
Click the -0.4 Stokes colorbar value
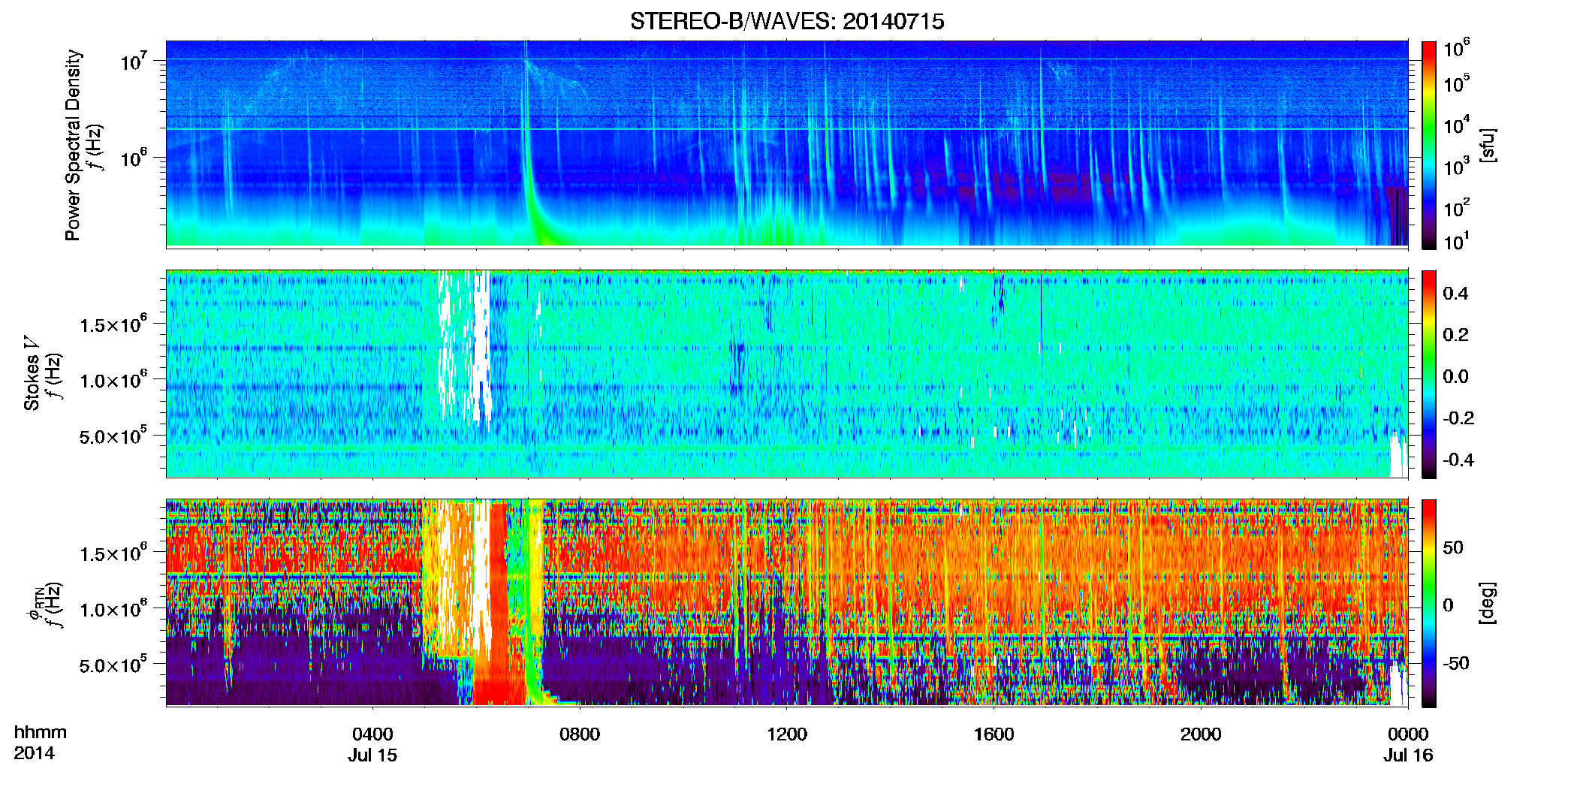1458,460
